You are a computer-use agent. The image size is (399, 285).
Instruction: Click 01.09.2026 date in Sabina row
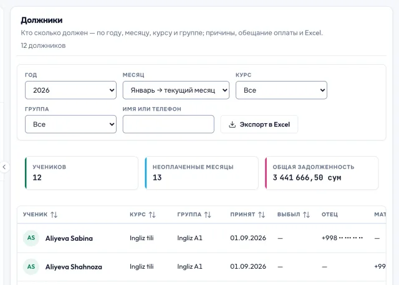click(x=248, y=238)
